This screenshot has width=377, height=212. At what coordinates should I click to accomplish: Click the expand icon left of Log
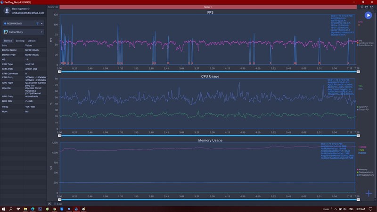(x=49, y=204)
